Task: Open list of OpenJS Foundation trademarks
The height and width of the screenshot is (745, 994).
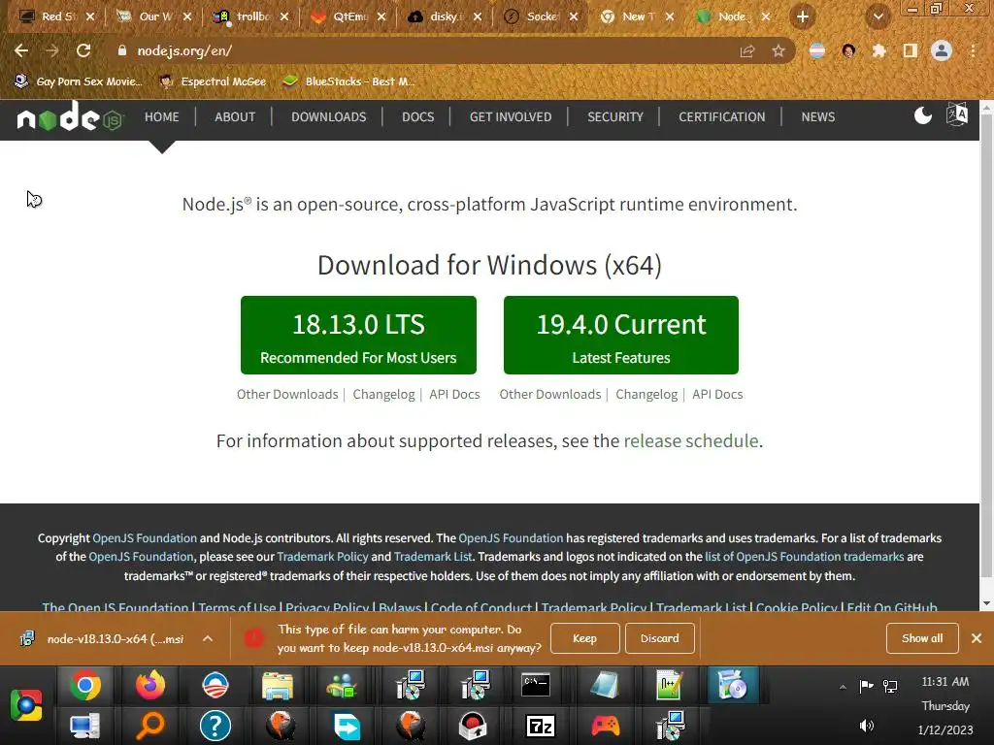Action: (804, 556)
